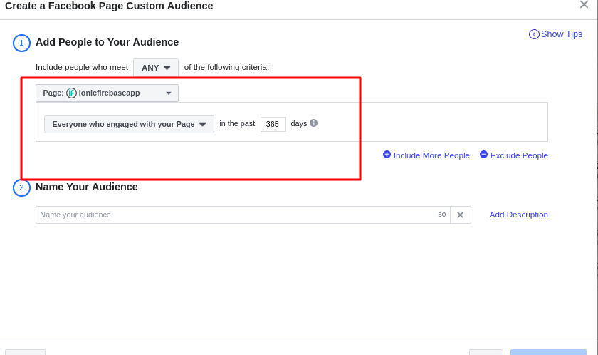Click the plus icon beside Include More People
This screenshot has width=598, height=355.
[x=387, y=154]
